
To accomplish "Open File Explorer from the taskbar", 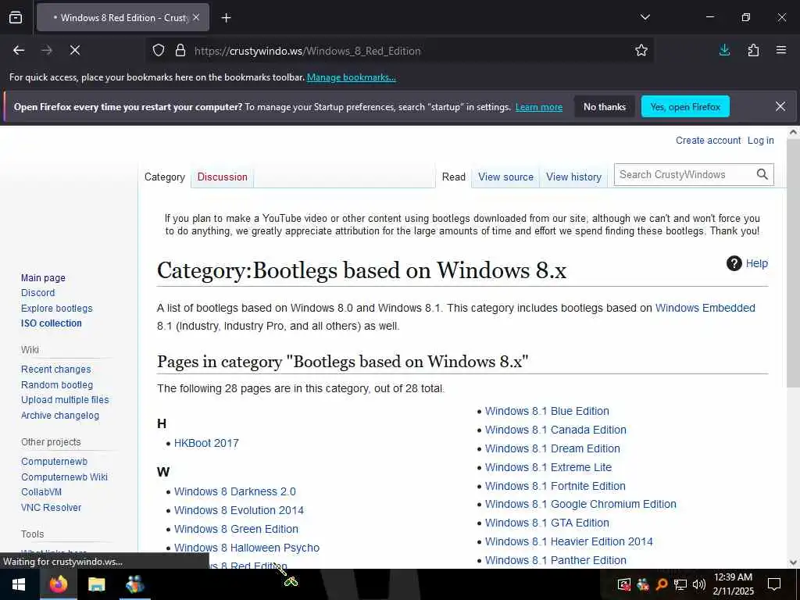I will [96, 584].
